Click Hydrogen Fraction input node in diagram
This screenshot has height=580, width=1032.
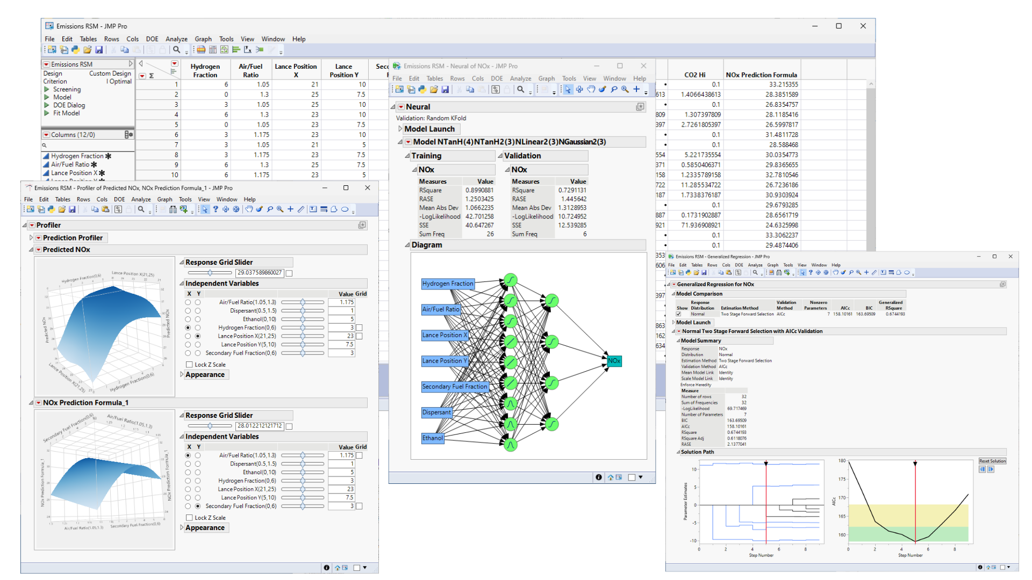448,284
